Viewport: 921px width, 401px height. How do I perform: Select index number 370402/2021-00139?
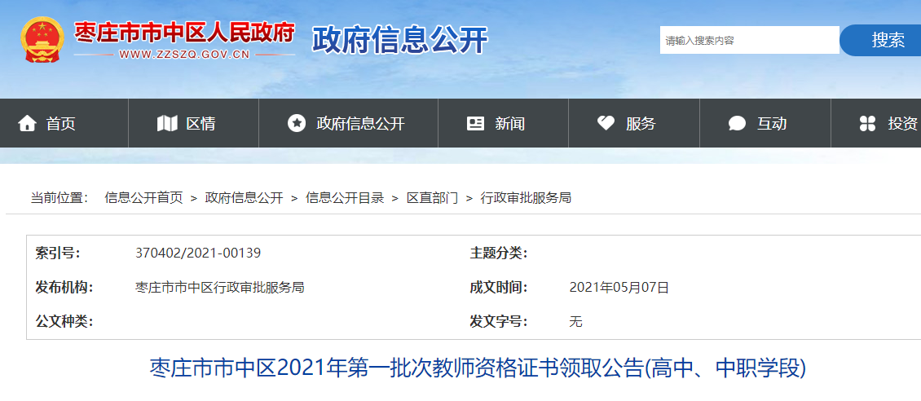[198, 253]
